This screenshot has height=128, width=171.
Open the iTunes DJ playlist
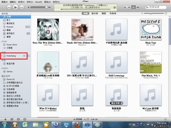[15, 79]
